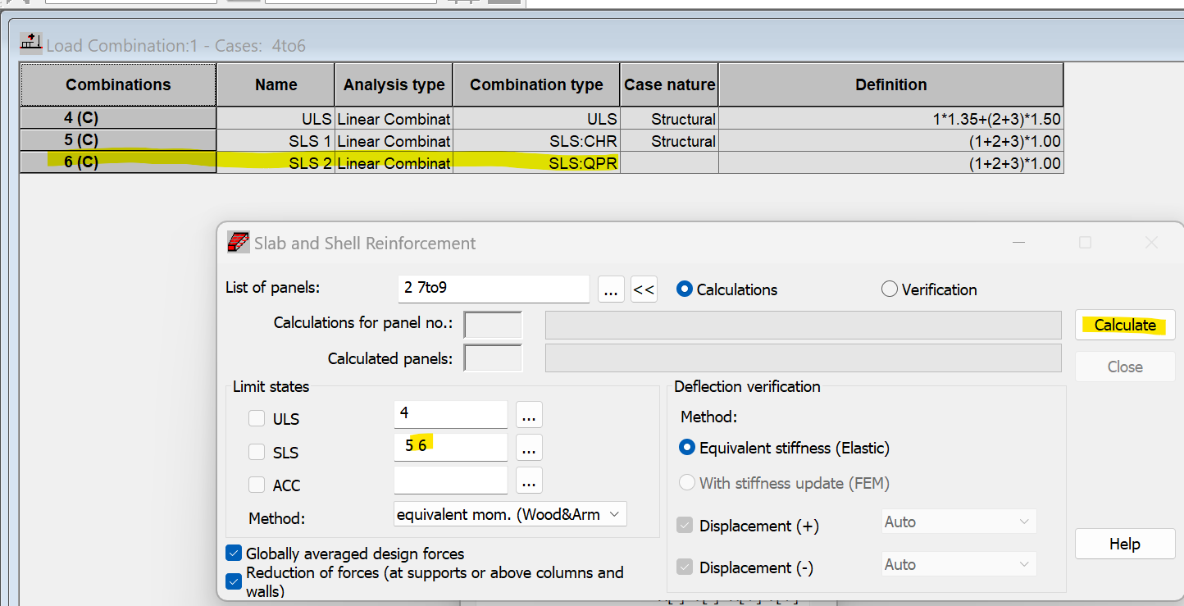This screenshot has height=606, width=1184.
Task: Click the (1+2+3)*1.00 definition in the SLS:CHR row
Action: coord(890,141)
